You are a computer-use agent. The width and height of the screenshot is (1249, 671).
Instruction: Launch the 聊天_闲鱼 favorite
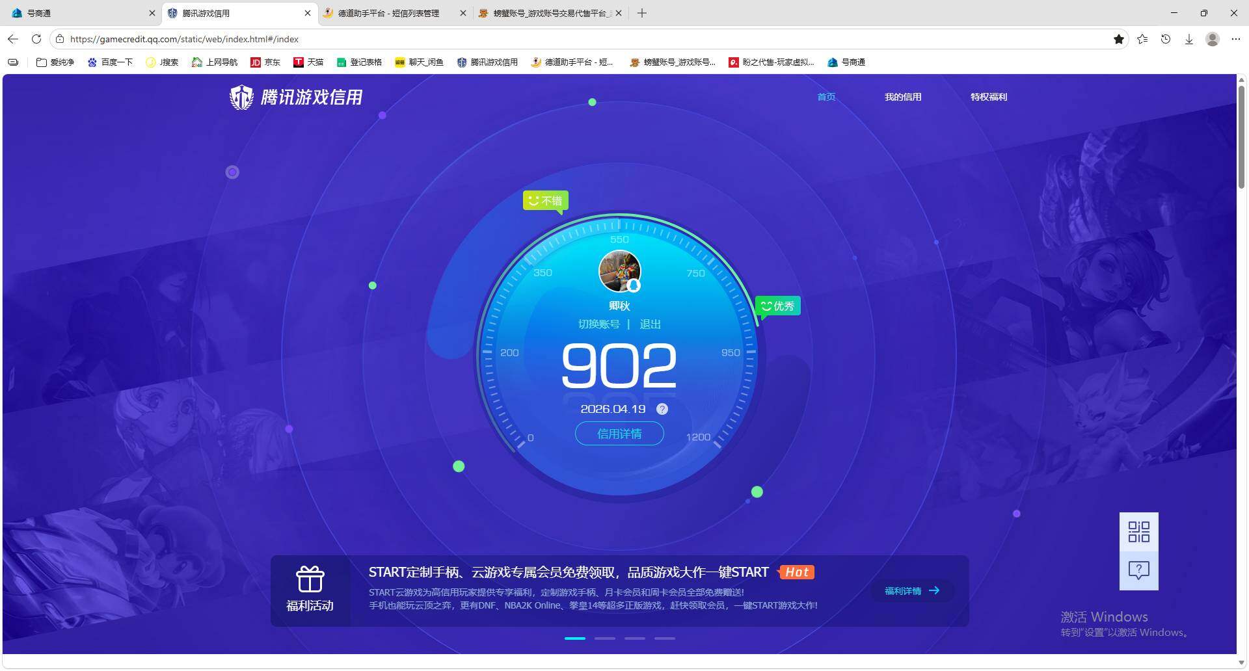click(420, 62)
